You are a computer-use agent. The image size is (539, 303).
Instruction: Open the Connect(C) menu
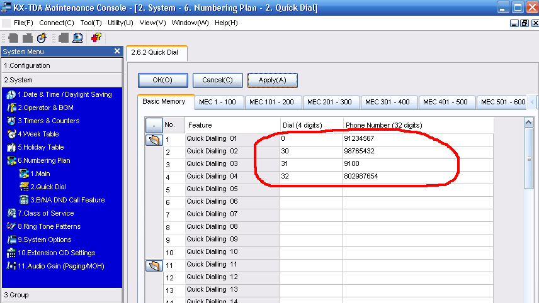coord(57,23)
